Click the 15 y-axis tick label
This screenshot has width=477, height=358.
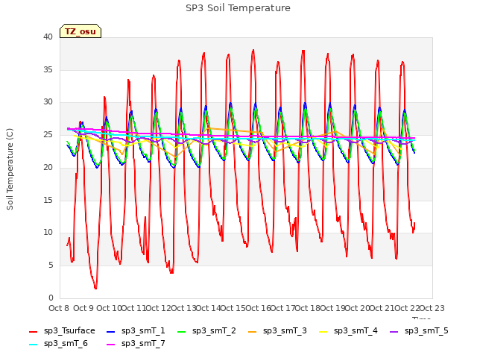coord(48,200)
